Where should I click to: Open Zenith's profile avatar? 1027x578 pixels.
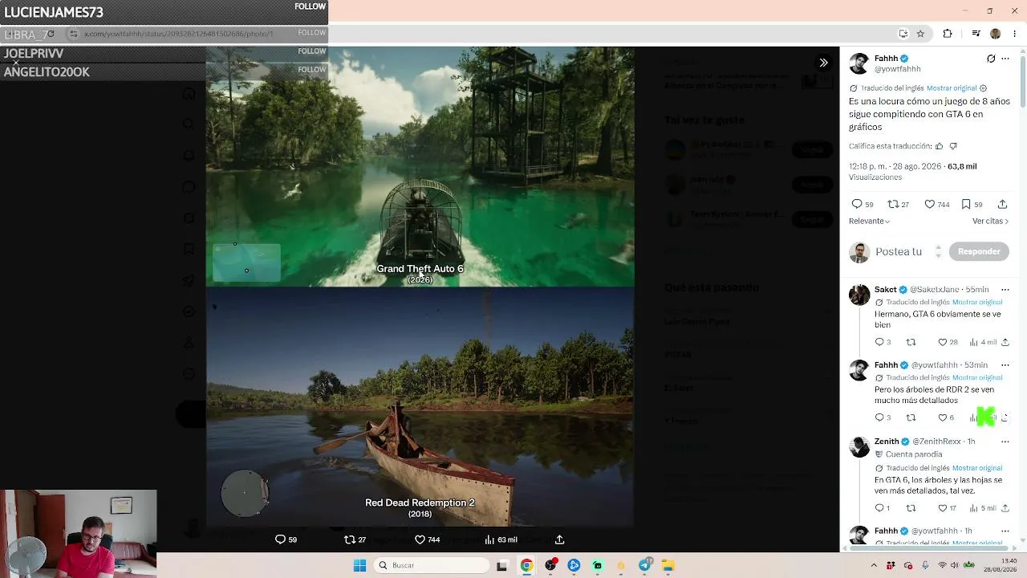(x=859, y=446)
